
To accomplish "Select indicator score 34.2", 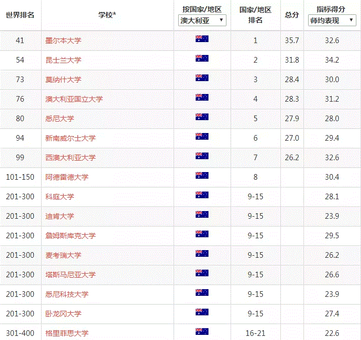I will pyautogui.click(x=332, y=60).
